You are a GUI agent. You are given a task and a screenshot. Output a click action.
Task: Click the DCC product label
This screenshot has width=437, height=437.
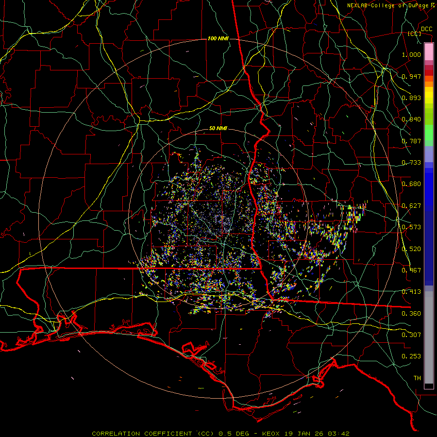pos(426,29)
